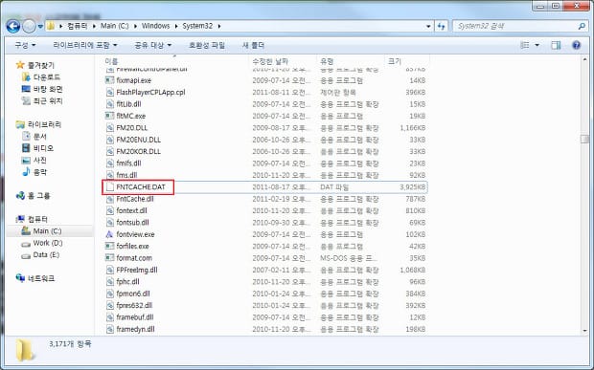
Task: Click fpmon6.dll file name
Action: tap(133, 294)
